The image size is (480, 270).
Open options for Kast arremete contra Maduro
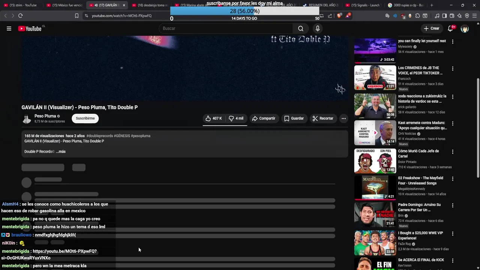[x=453, y=123]
